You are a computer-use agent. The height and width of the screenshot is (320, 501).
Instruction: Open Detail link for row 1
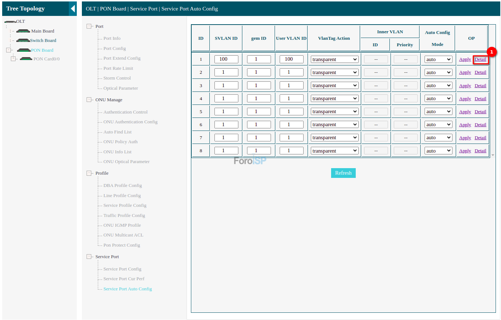pyautogui.click(x=480, y=59)
